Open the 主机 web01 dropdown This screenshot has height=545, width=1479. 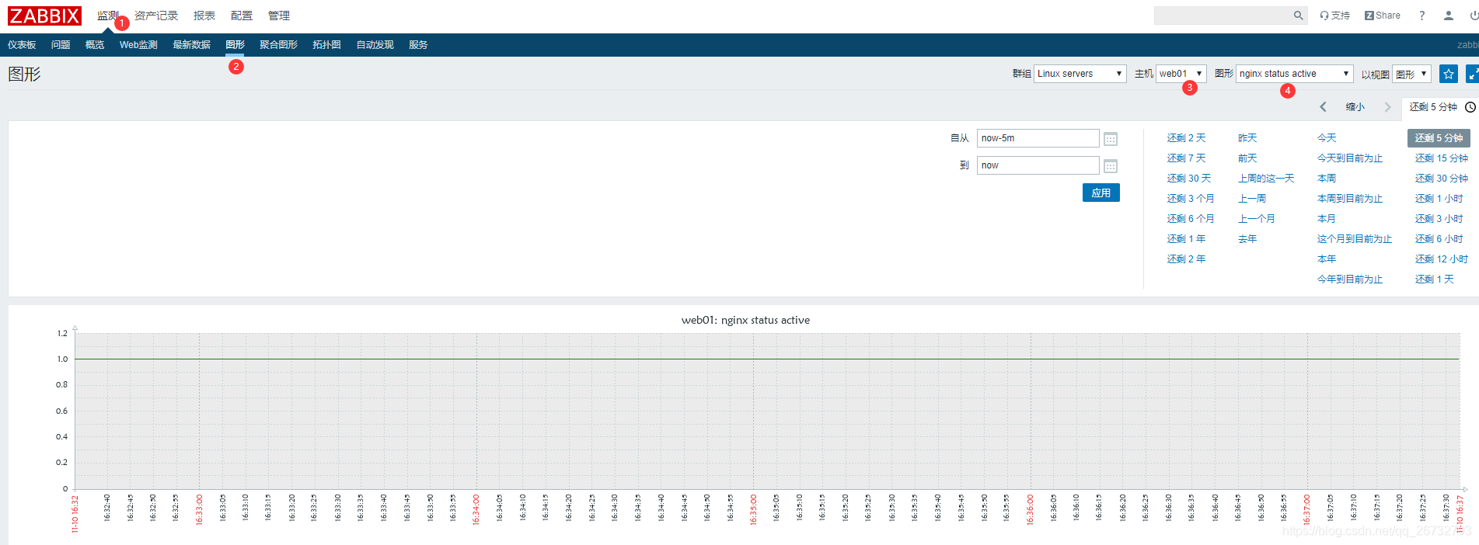pos(1181,74)
